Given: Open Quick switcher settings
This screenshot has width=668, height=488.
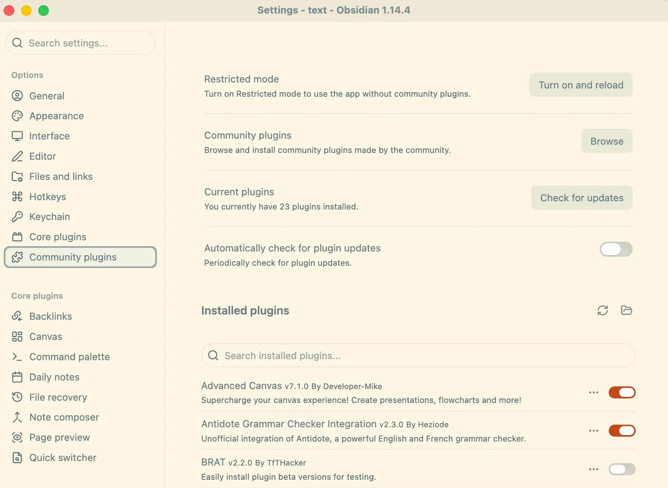Looking at the screenshot, I should (80, 458).
